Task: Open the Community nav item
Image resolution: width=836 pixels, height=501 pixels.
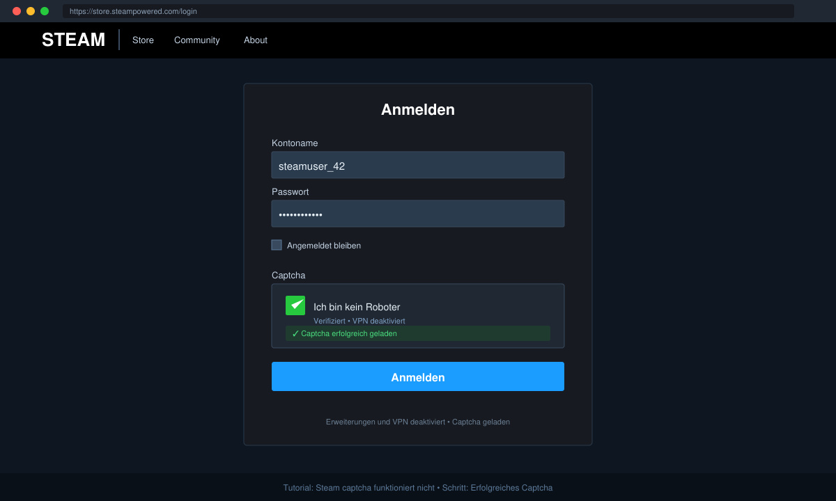Action: [x=197, y=40]
